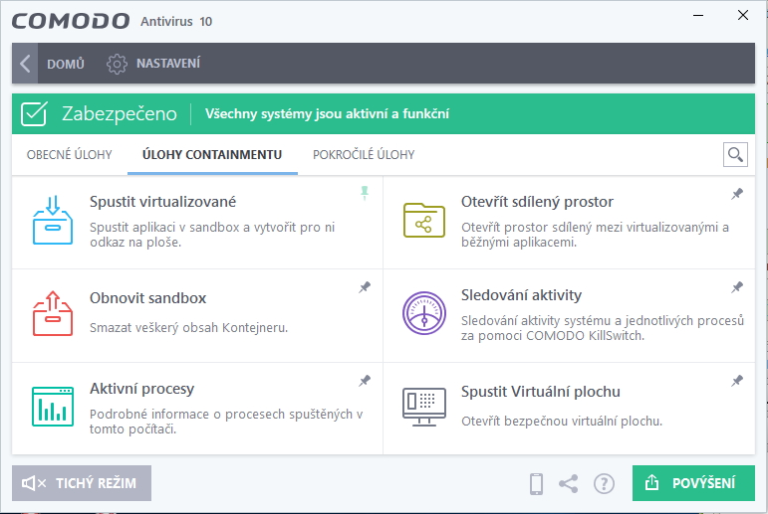This screenshot has height=514, width=768.
Task: Toggle pin for Sledování aktivity
Action: 737,287
